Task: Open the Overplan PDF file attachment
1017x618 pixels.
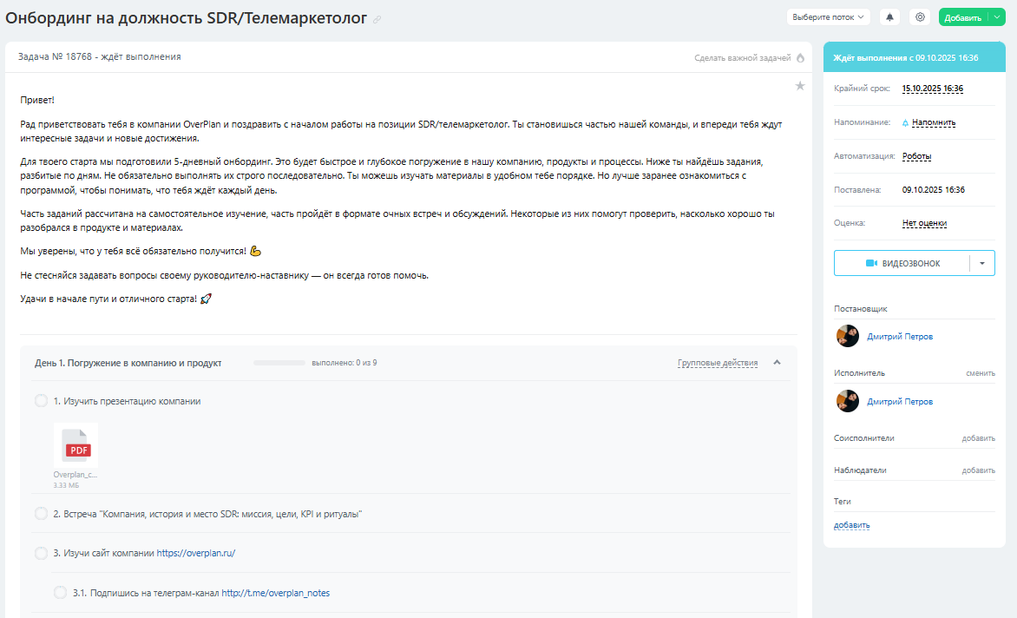Action: (x=75, y=446)
